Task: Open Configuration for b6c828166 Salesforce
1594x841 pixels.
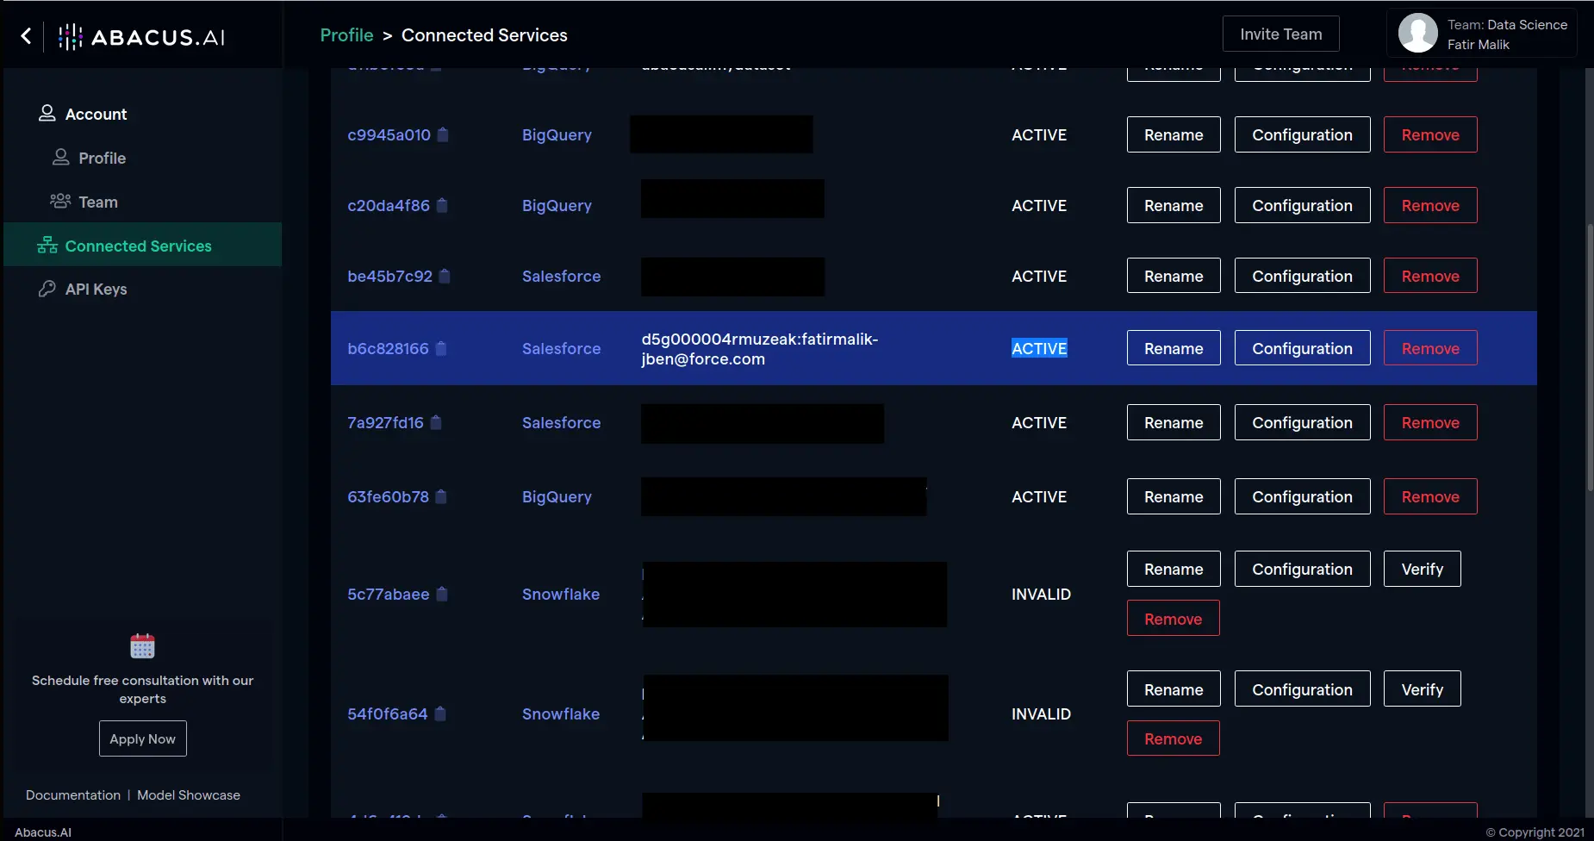Action: click(1302, 348)
